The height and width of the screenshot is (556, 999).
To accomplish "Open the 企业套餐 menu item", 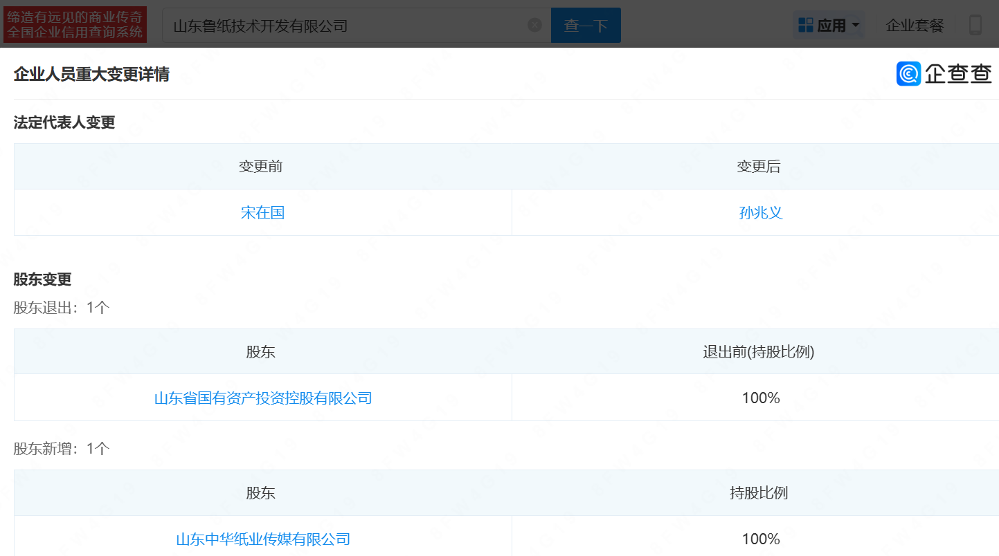I will click(915, 26).
